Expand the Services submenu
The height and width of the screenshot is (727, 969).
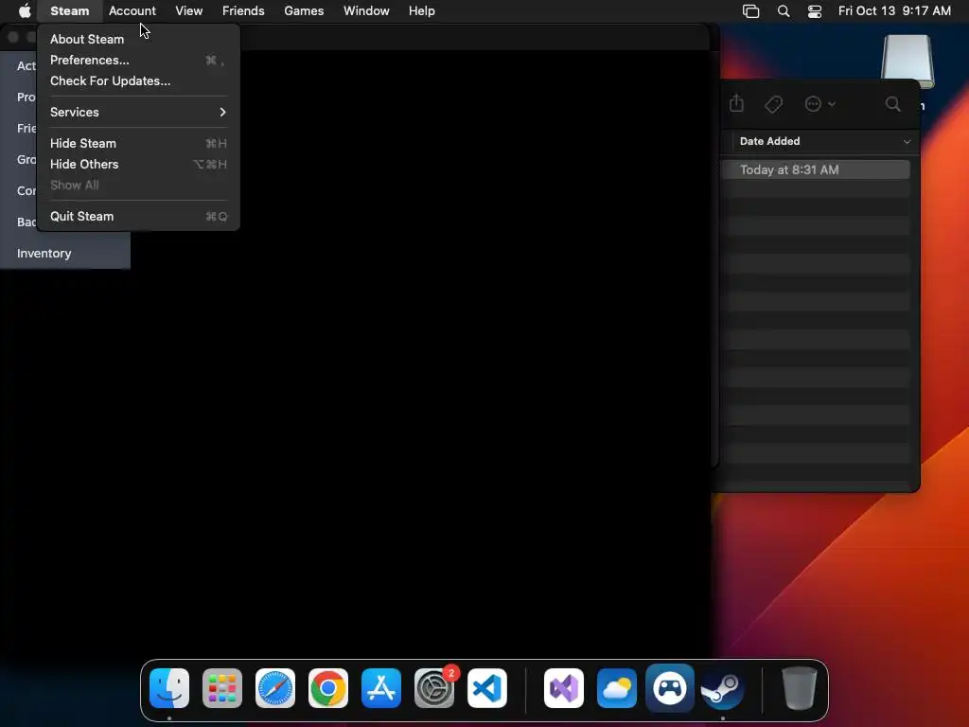[138, 112]
